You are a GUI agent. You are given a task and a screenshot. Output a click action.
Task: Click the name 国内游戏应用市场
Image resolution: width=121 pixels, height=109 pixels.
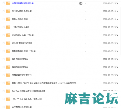(20, 67)
